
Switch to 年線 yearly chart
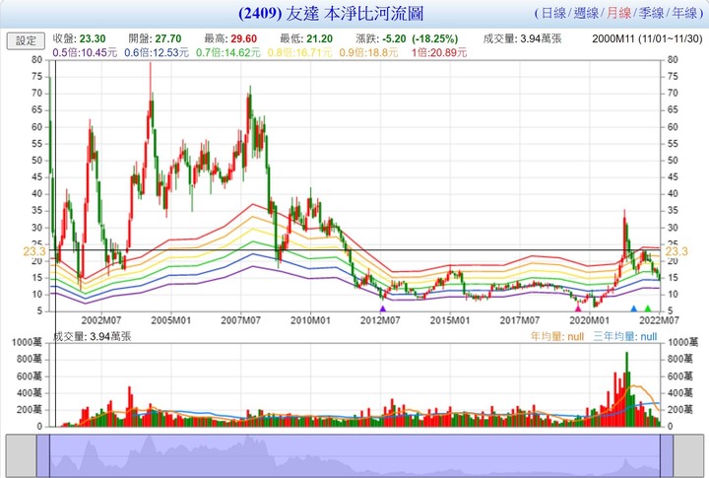[x=684, y=13]
